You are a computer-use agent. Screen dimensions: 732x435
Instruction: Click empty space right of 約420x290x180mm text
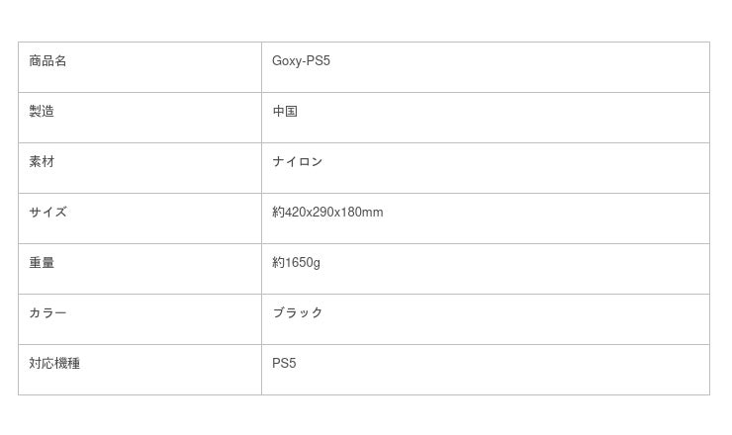click(x=544, y=218)
